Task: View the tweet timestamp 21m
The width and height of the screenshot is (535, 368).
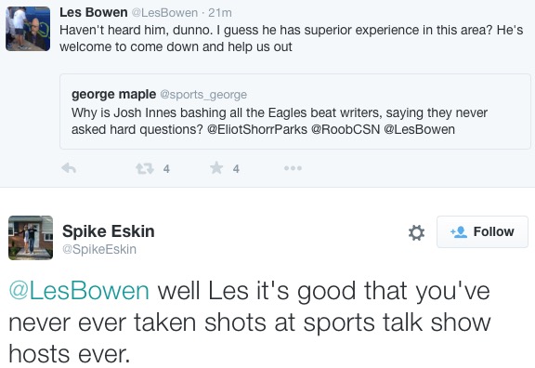Action: (x=220, y=13)
